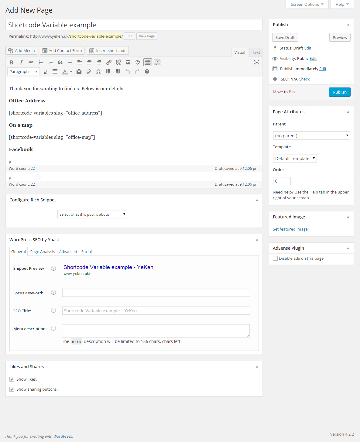
Task: Open the Parent page dropdown
Action: pos(311,135)
